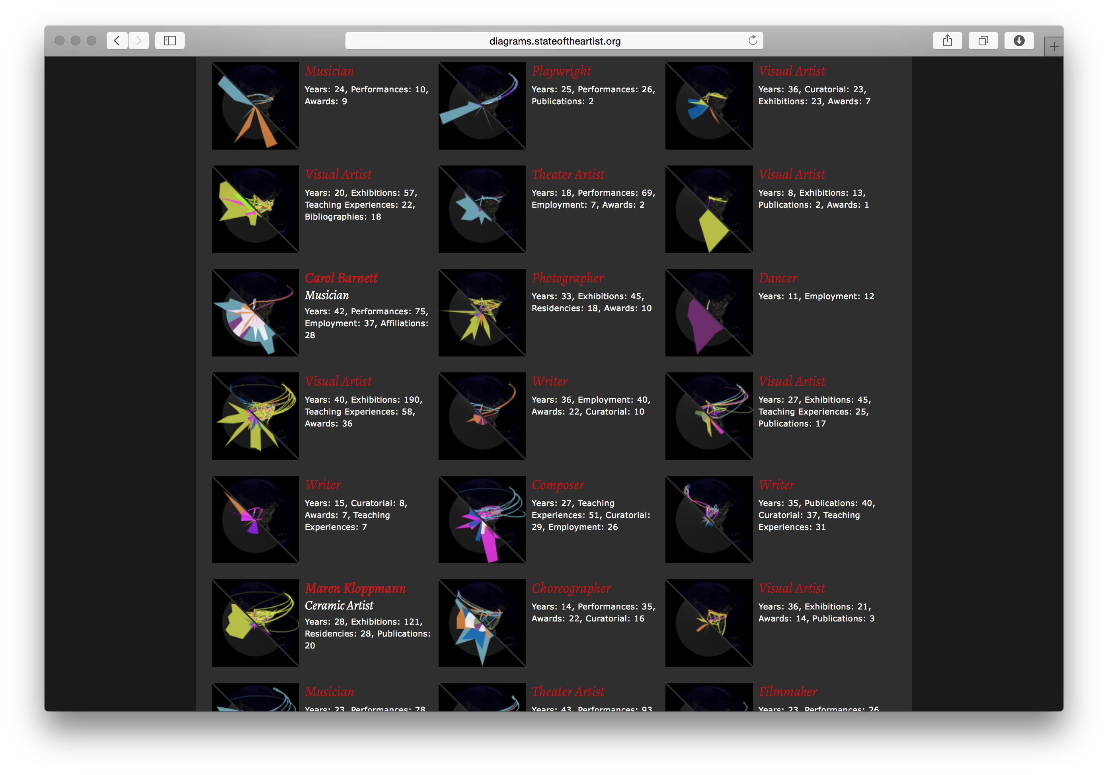Add a new tab with plus button
The image size is (1108, 775).
point(1053,47)
